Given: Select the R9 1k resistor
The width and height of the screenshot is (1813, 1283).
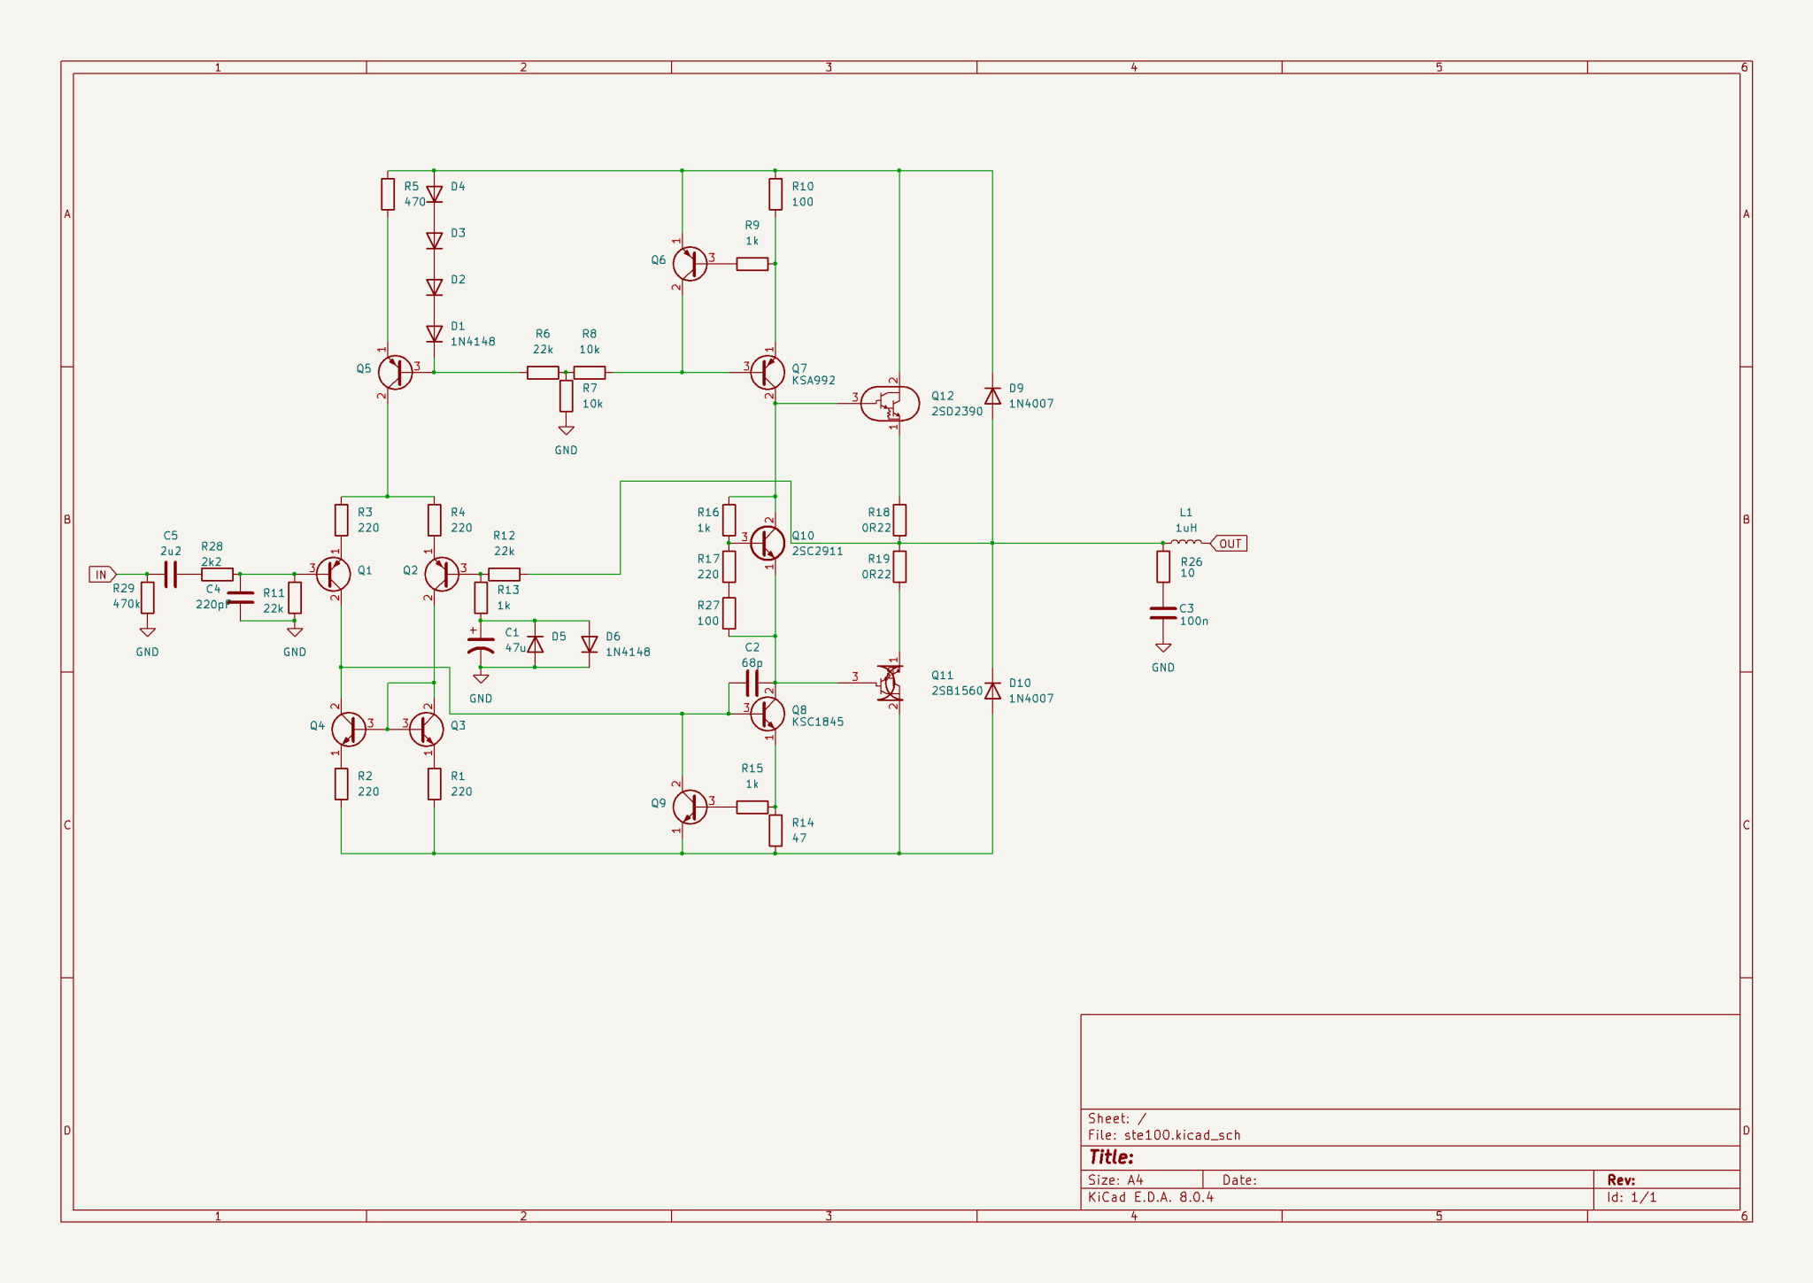Looking at the screenshot, I should pos(752,264).
